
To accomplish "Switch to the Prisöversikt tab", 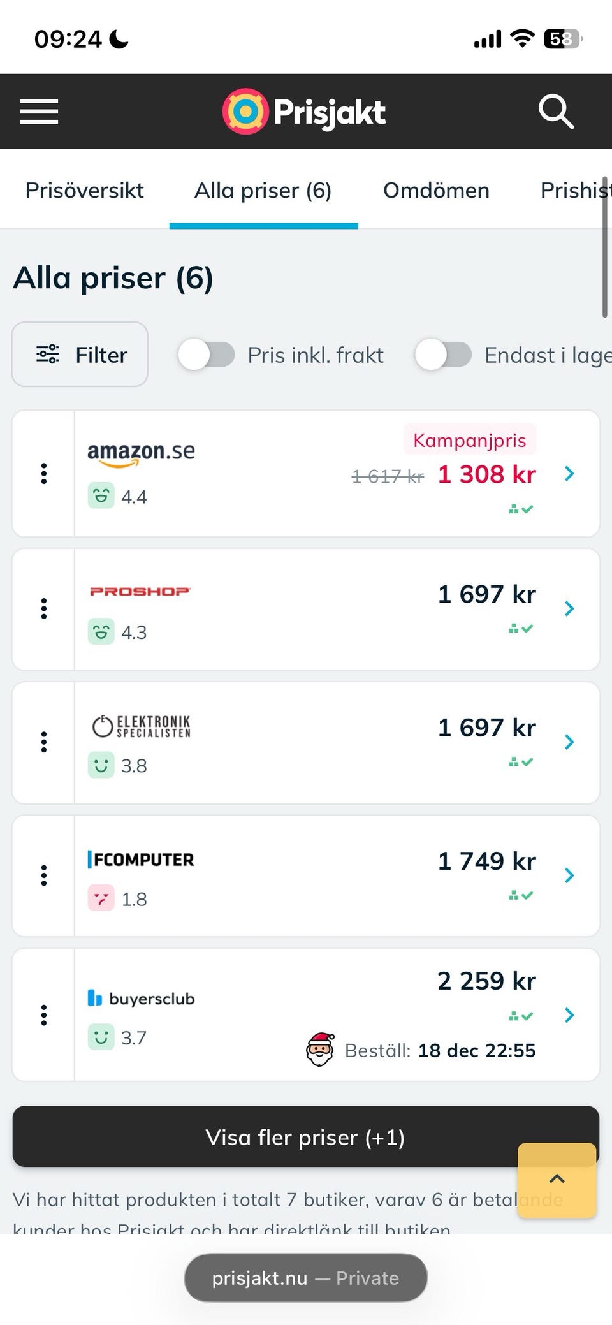I will click(85, 190).
